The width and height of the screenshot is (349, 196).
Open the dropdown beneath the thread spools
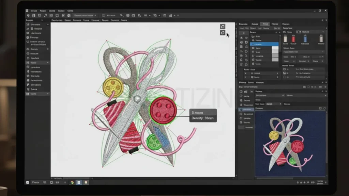tap(303, 52)
